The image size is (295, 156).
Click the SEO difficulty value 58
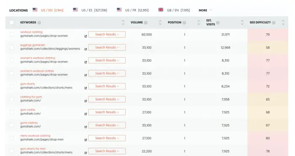[x=268, y=48]
